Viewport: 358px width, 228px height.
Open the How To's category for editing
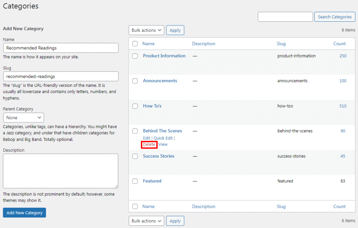152,106
